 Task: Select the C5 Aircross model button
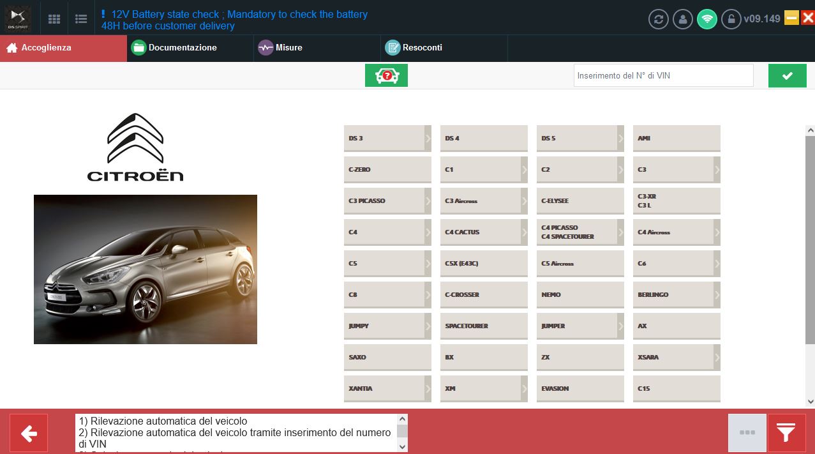pyautogui.click(x=580, y=264)
